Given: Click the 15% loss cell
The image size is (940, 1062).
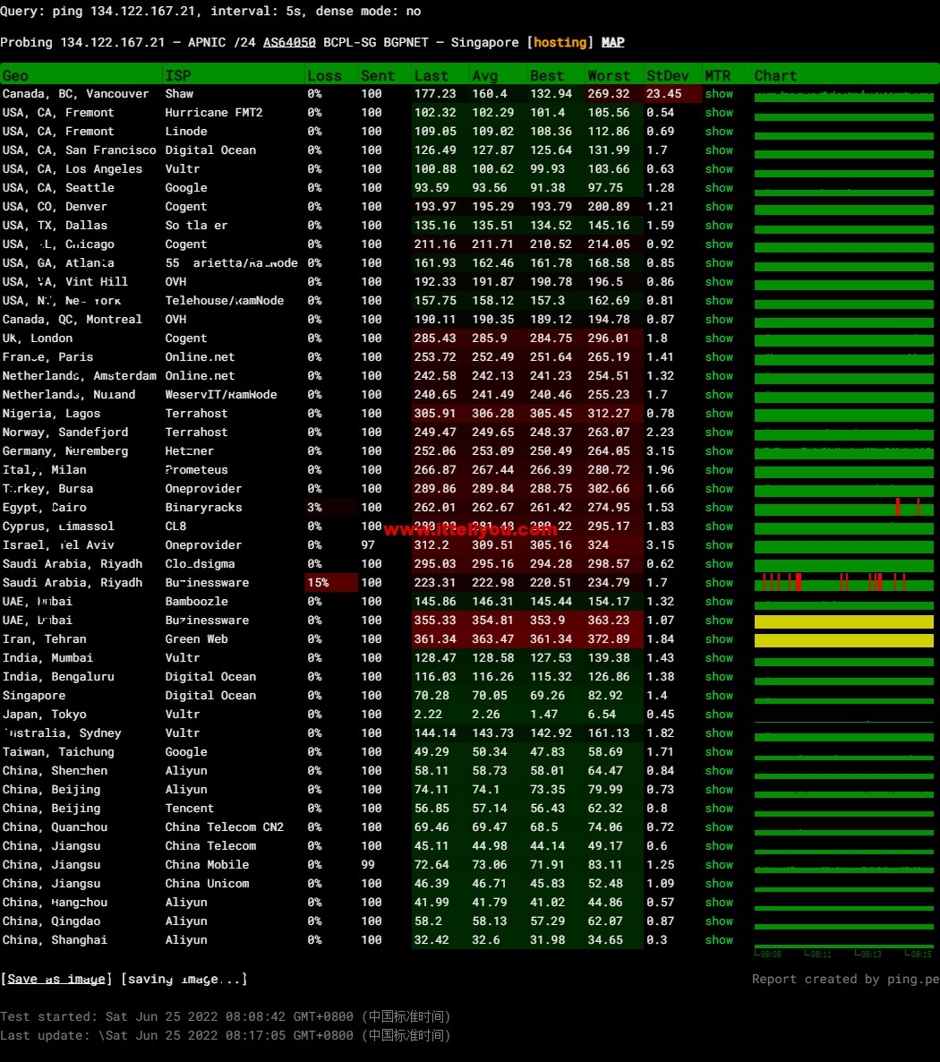Looking at the screenshot, I should tap(318, 583).
